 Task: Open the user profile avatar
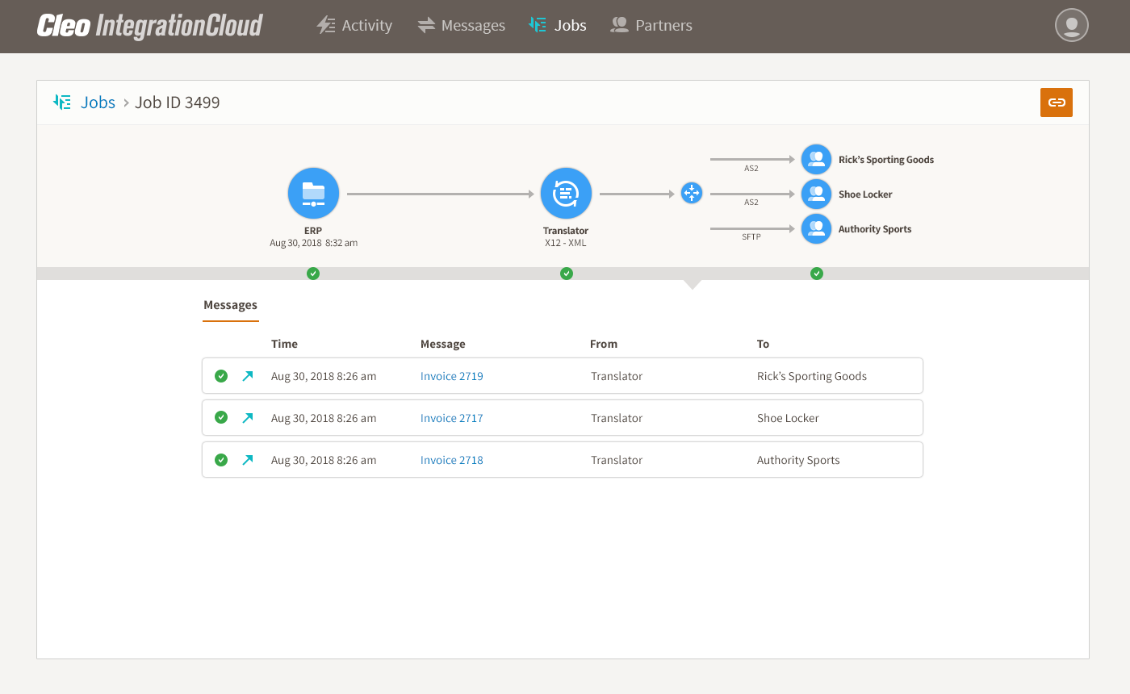click(x=1072, y=26)
